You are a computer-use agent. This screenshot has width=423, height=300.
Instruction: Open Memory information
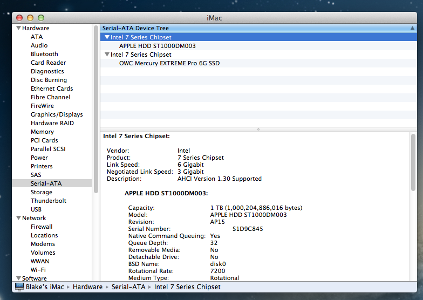tap(42, 132)
